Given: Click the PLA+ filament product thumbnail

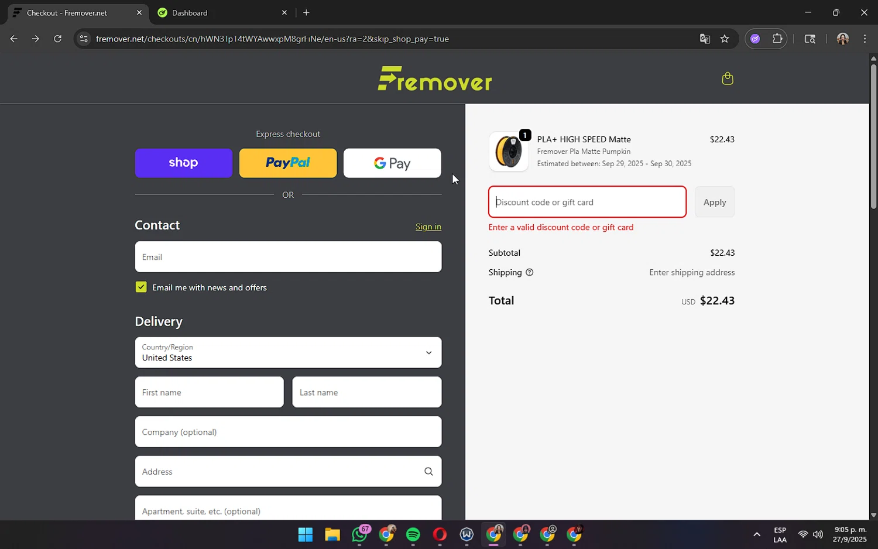Looking at the screenshot, I should pyautogui.click(x=509, y=152).
